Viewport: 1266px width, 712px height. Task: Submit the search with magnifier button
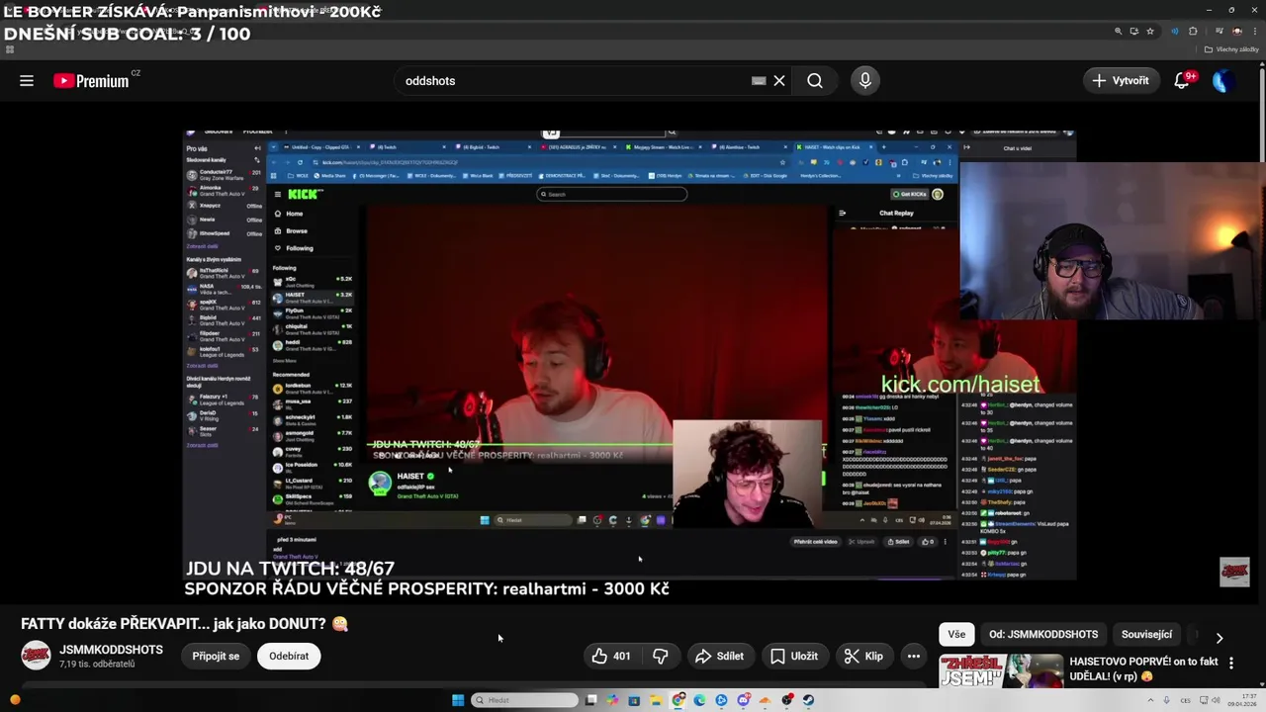[815, 81]
